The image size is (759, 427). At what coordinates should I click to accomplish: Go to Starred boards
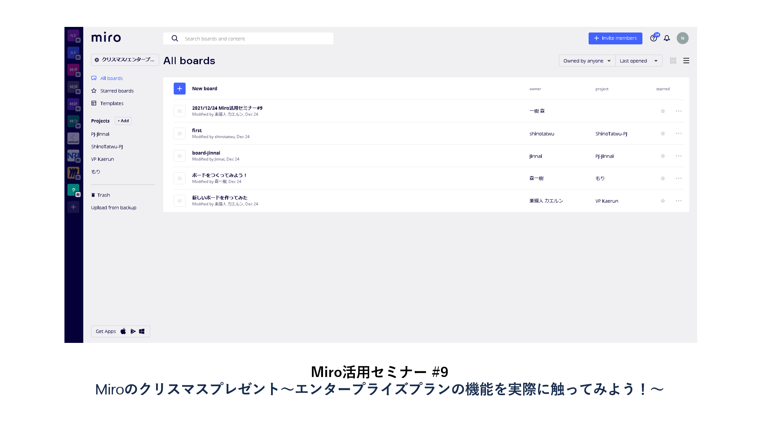click(x=117, y=91)
